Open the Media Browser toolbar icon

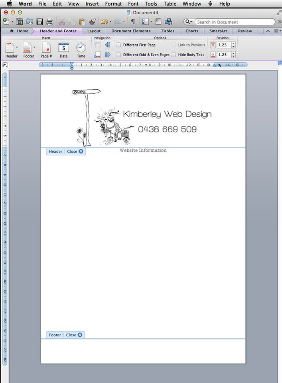(x=168, y=22)
